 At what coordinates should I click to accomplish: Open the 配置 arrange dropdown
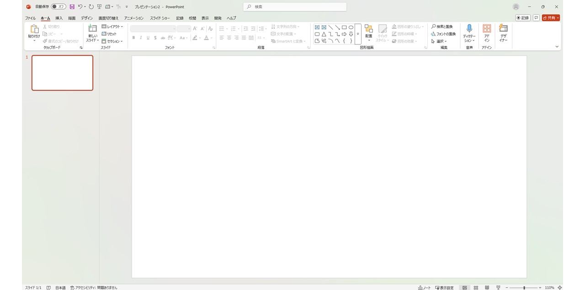coord(369,33)
